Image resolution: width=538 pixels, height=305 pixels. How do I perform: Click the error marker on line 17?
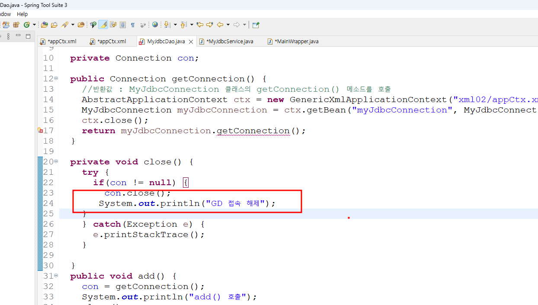40,130
